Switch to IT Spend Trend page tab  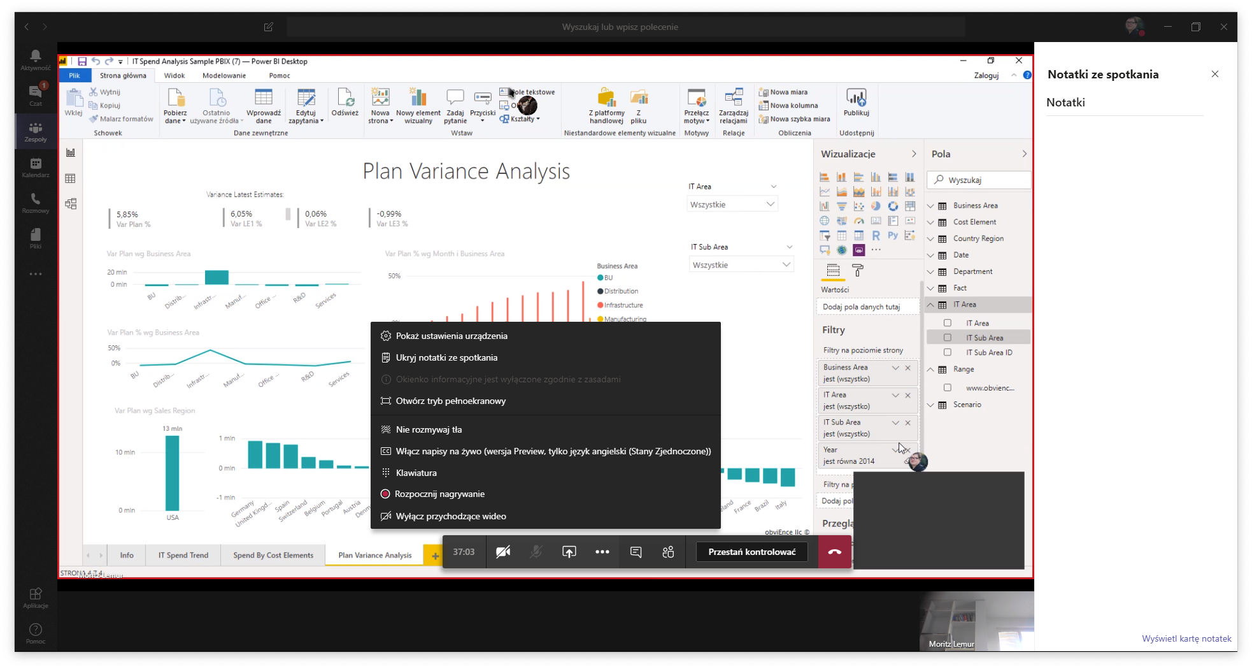tap(183, 555)
